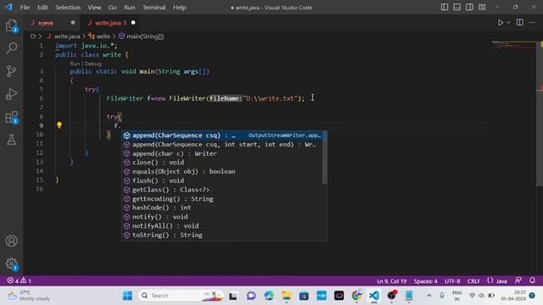Screen dimensions: 543x305
Task: Open the Search view in activity bar
Action: [x=11, y=48]
